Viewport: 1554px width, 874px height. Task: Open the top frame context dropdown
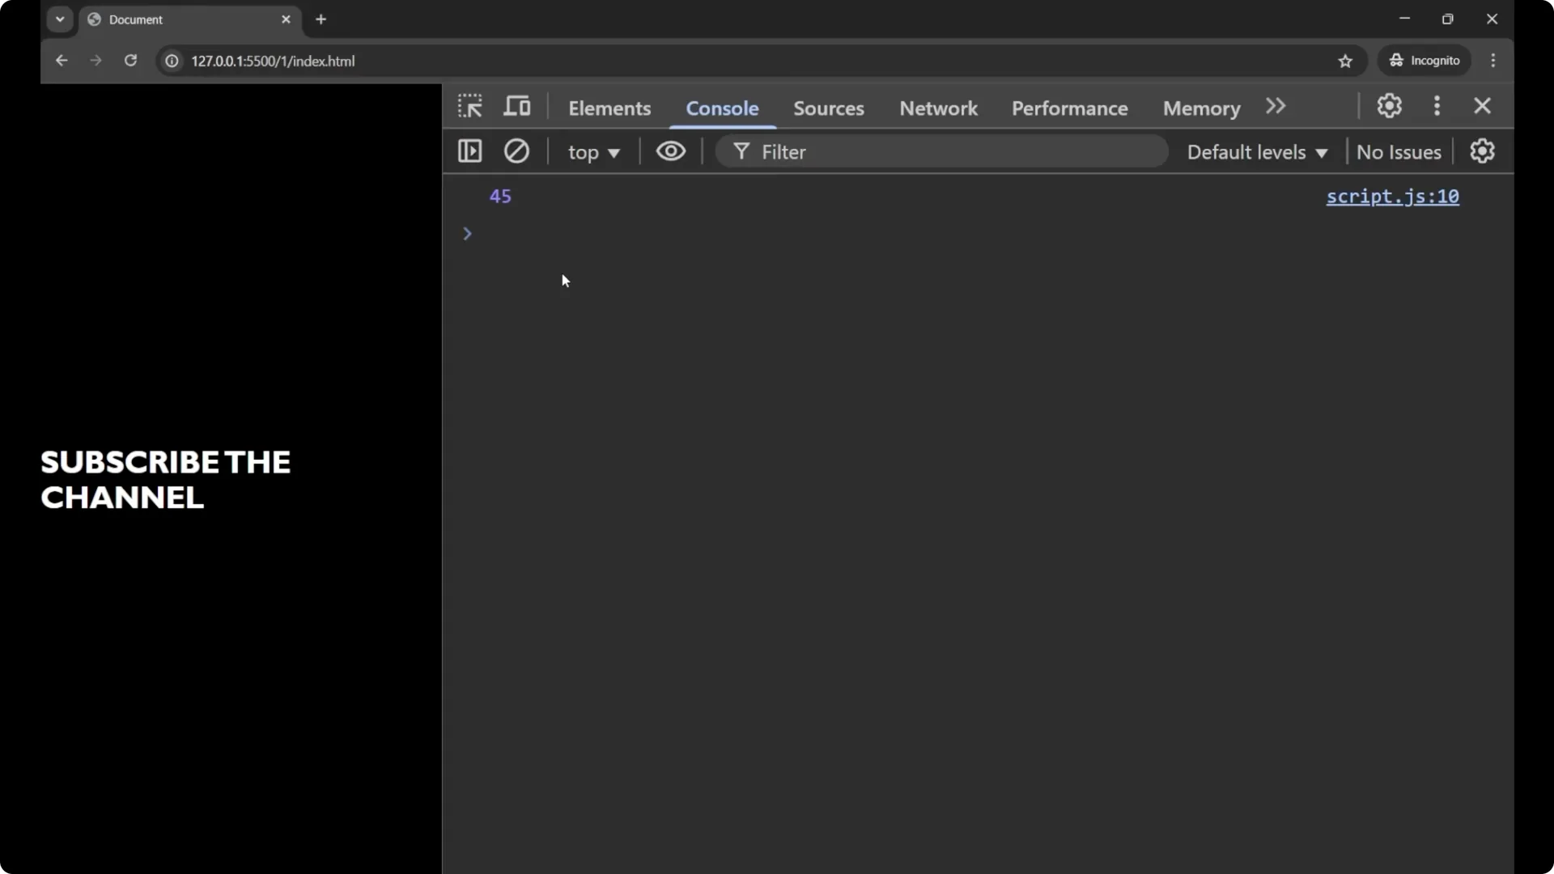pos(593,152)
